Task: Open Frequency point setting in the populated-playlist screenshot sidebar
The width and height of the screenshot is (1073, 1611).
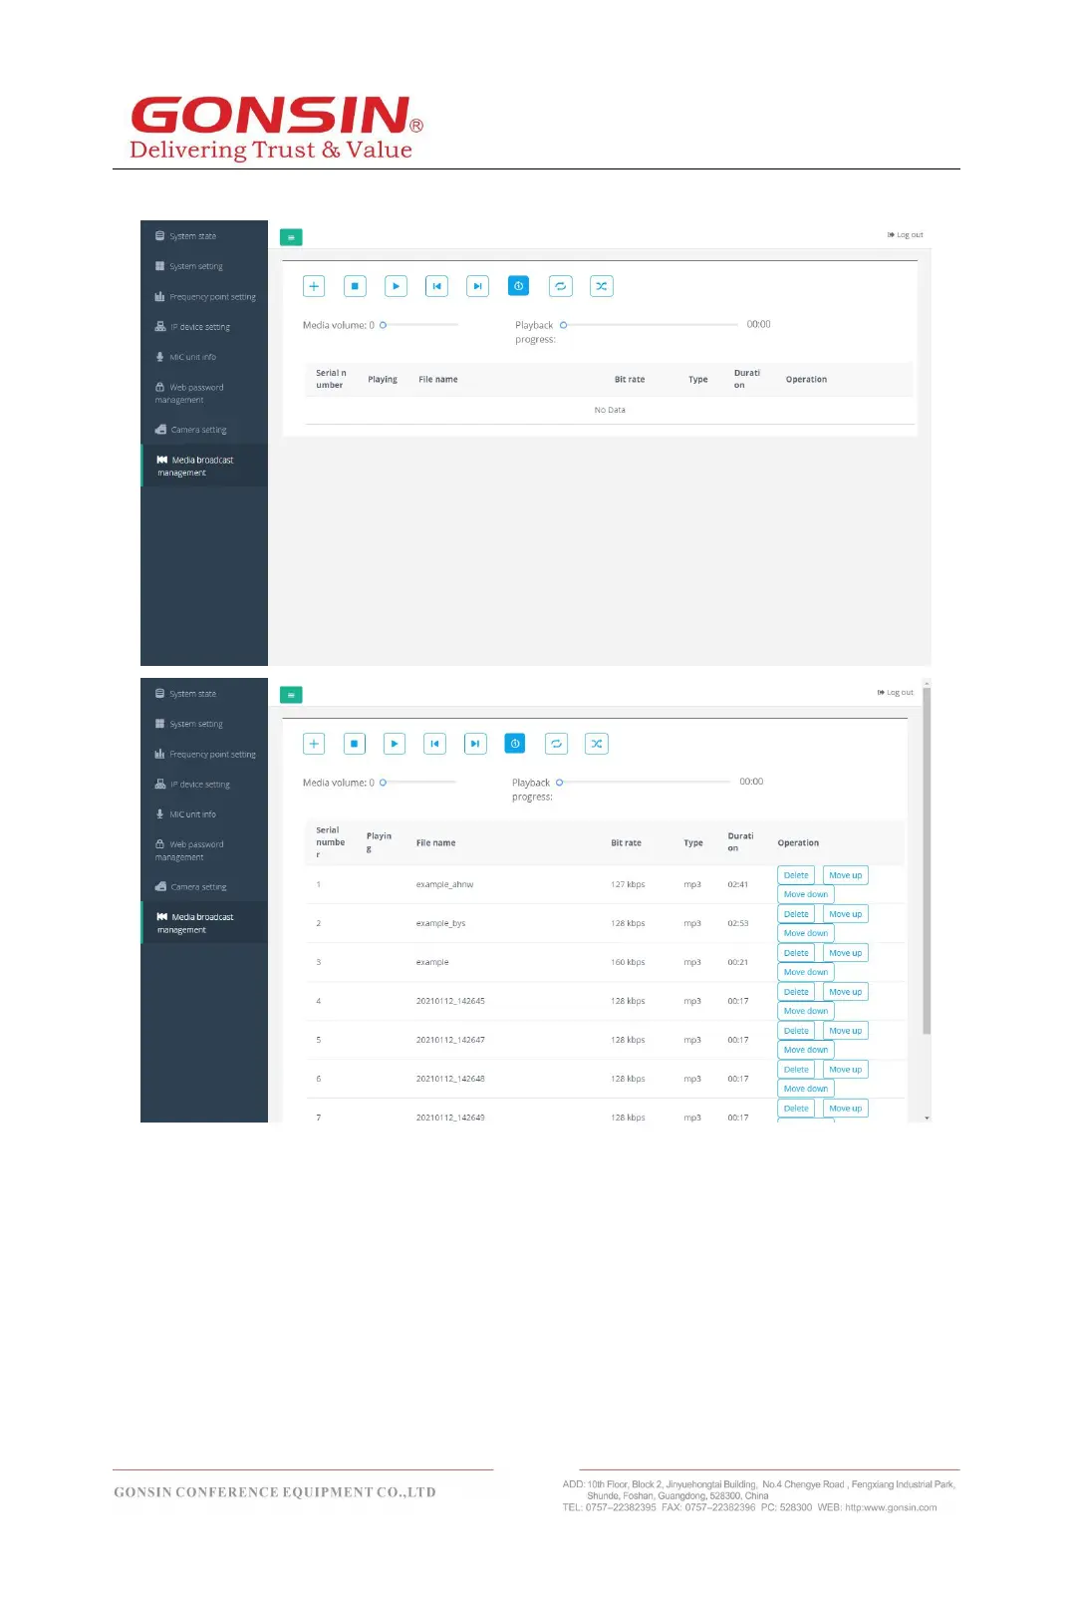Action: tap(204, 755)
